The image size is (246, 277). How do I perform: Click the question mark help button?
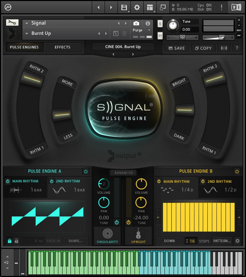237,48
